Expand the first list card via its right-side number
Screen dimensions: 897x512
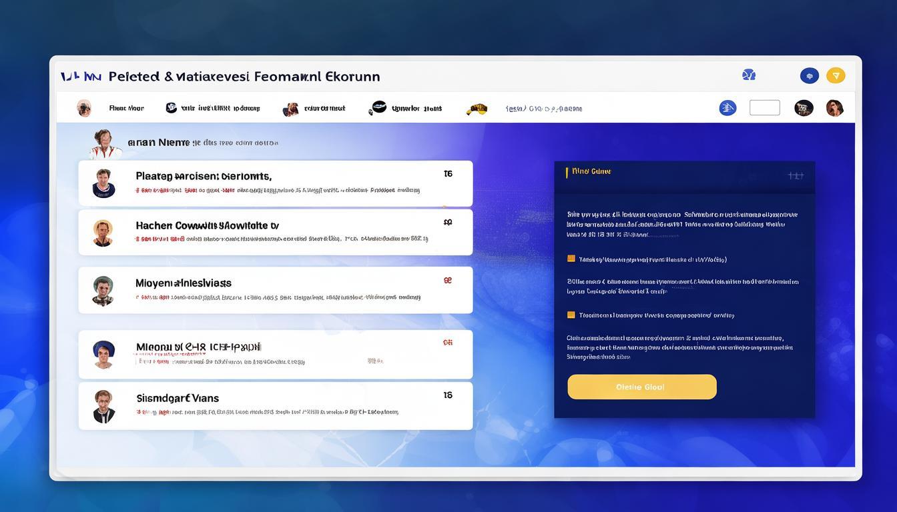[448, 174]
